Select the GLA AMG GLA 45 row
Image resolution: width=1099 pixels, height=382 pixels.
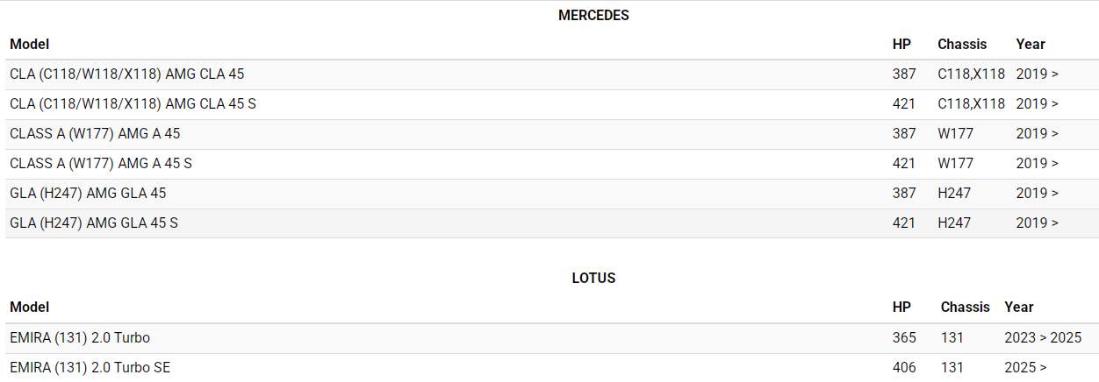pyautogui.click(x=88, y=194)
